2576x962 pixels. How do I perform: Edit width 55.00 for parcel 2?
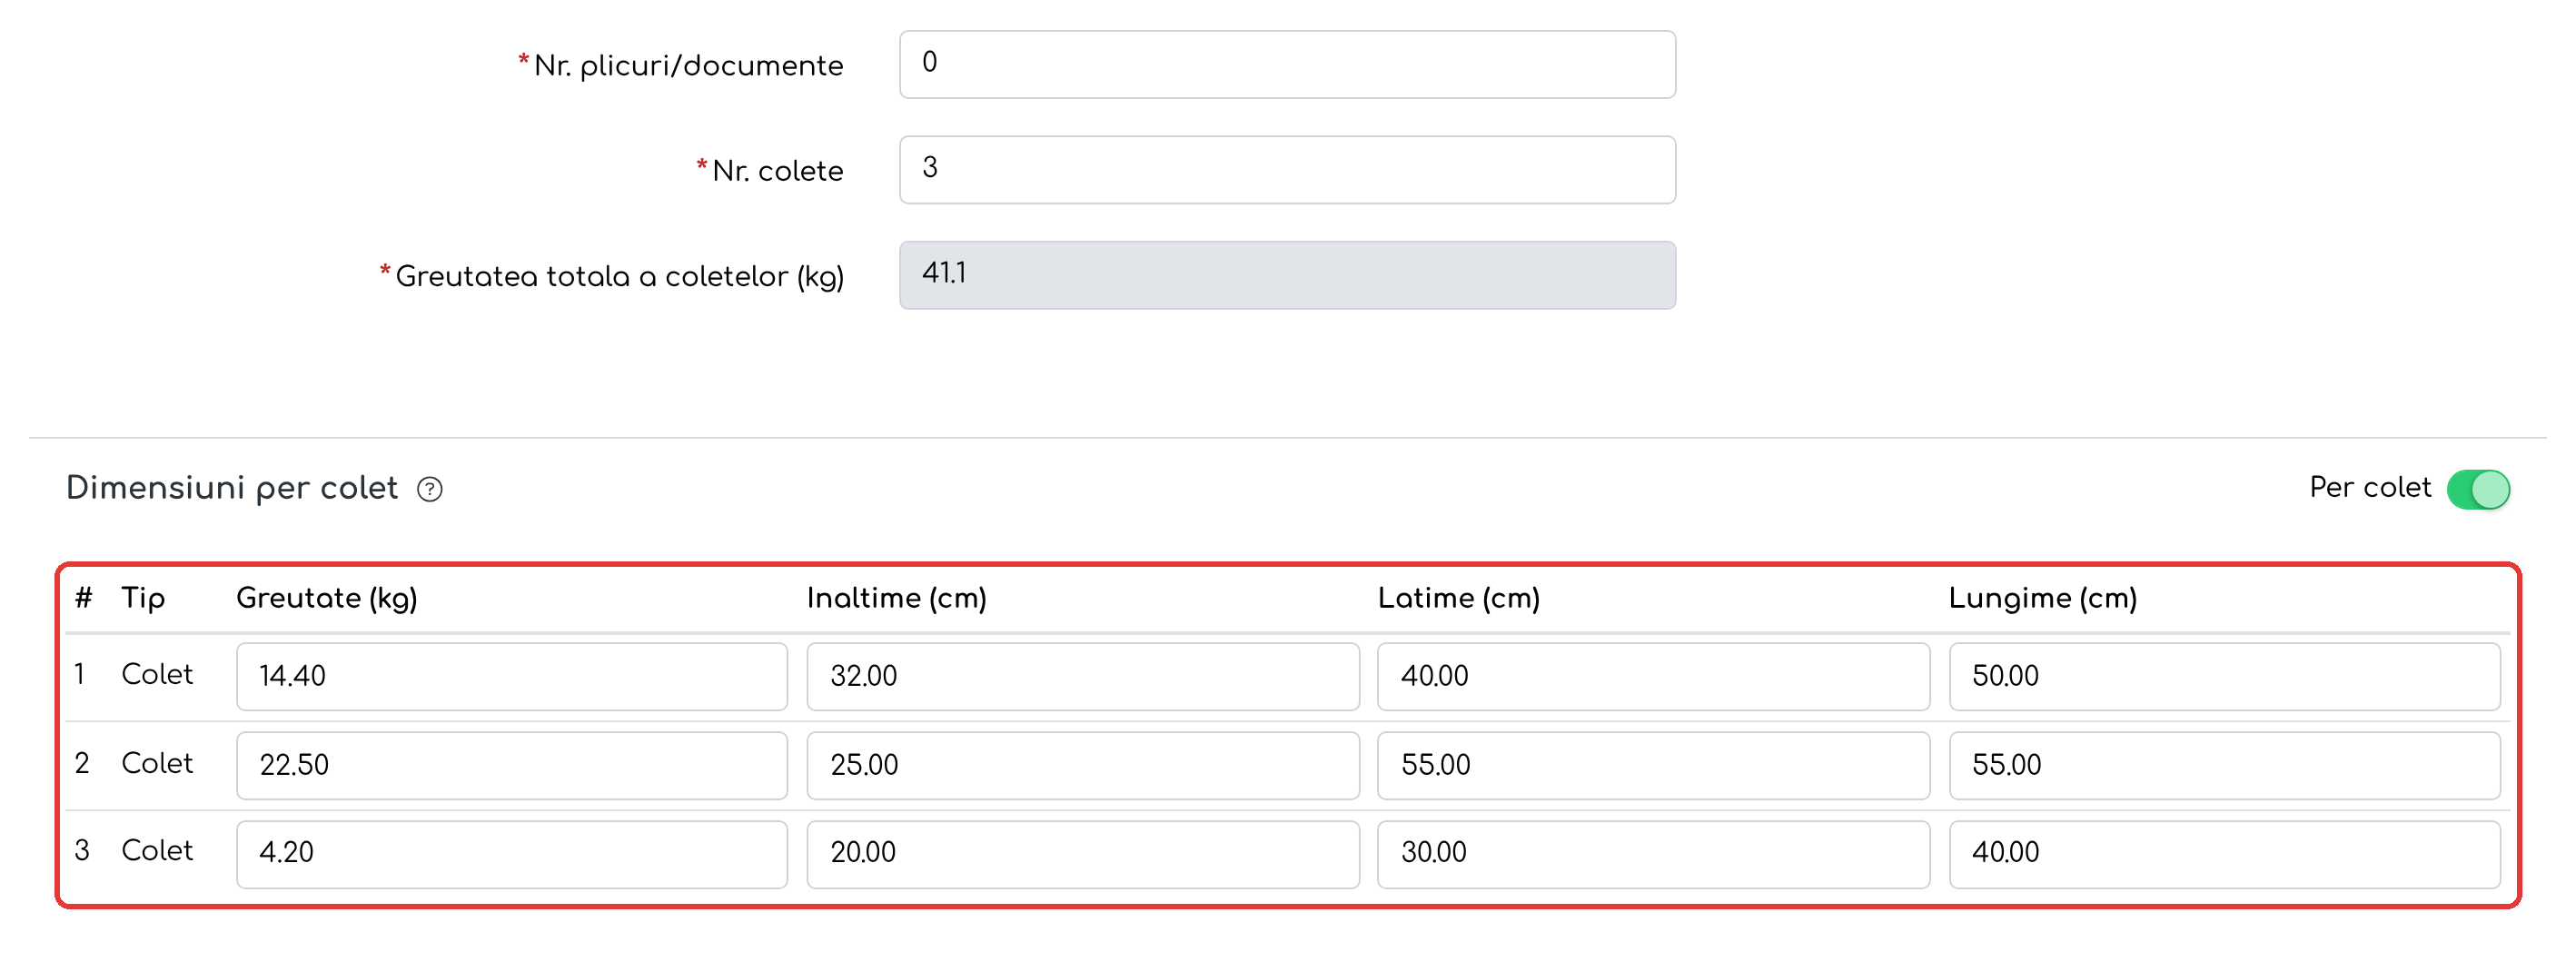point(1653,765)
